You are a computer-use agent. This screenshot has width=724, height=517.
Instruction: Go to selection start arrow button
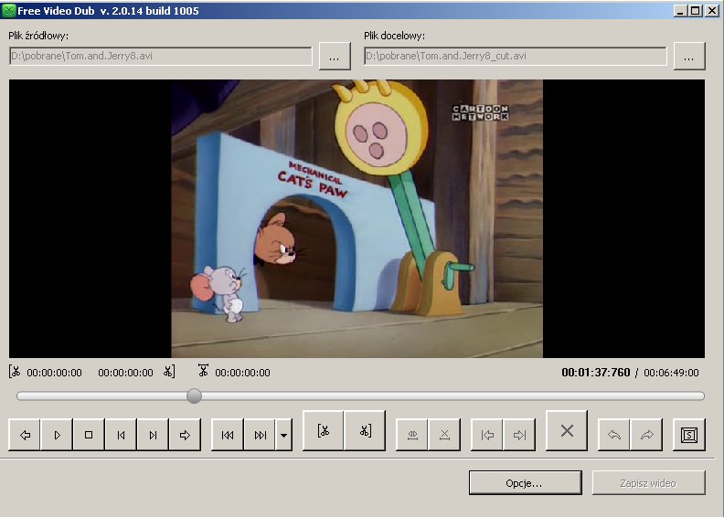[x=487, y=435]
